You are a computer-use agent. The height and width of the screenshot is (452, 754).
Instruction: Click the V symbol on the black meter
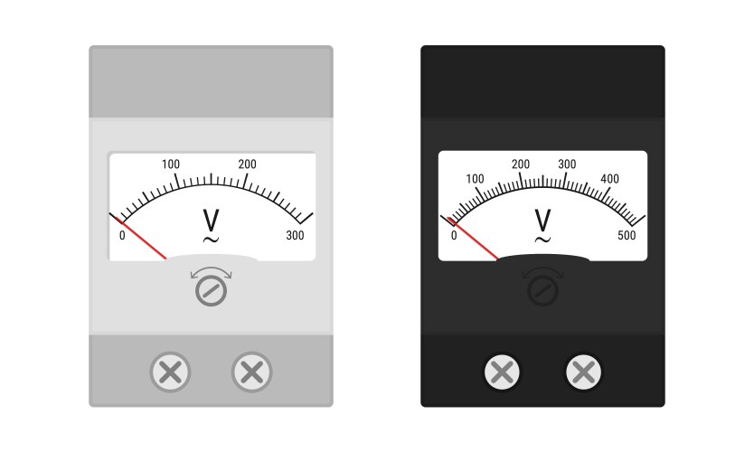543,221
